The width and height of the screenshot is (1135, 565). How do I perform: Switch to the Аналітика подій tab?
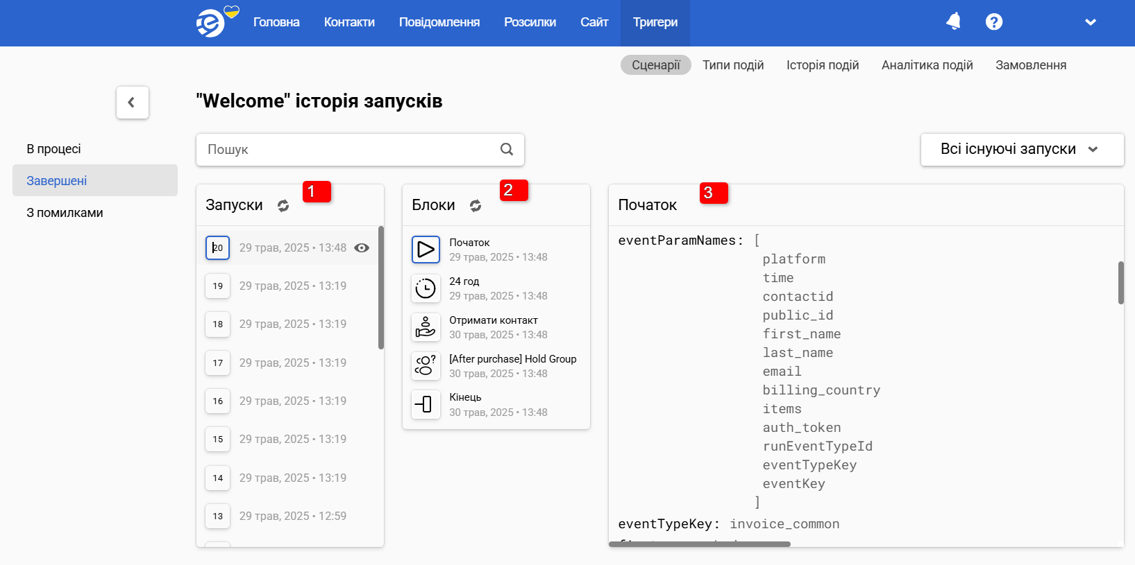tap(927, 65)
